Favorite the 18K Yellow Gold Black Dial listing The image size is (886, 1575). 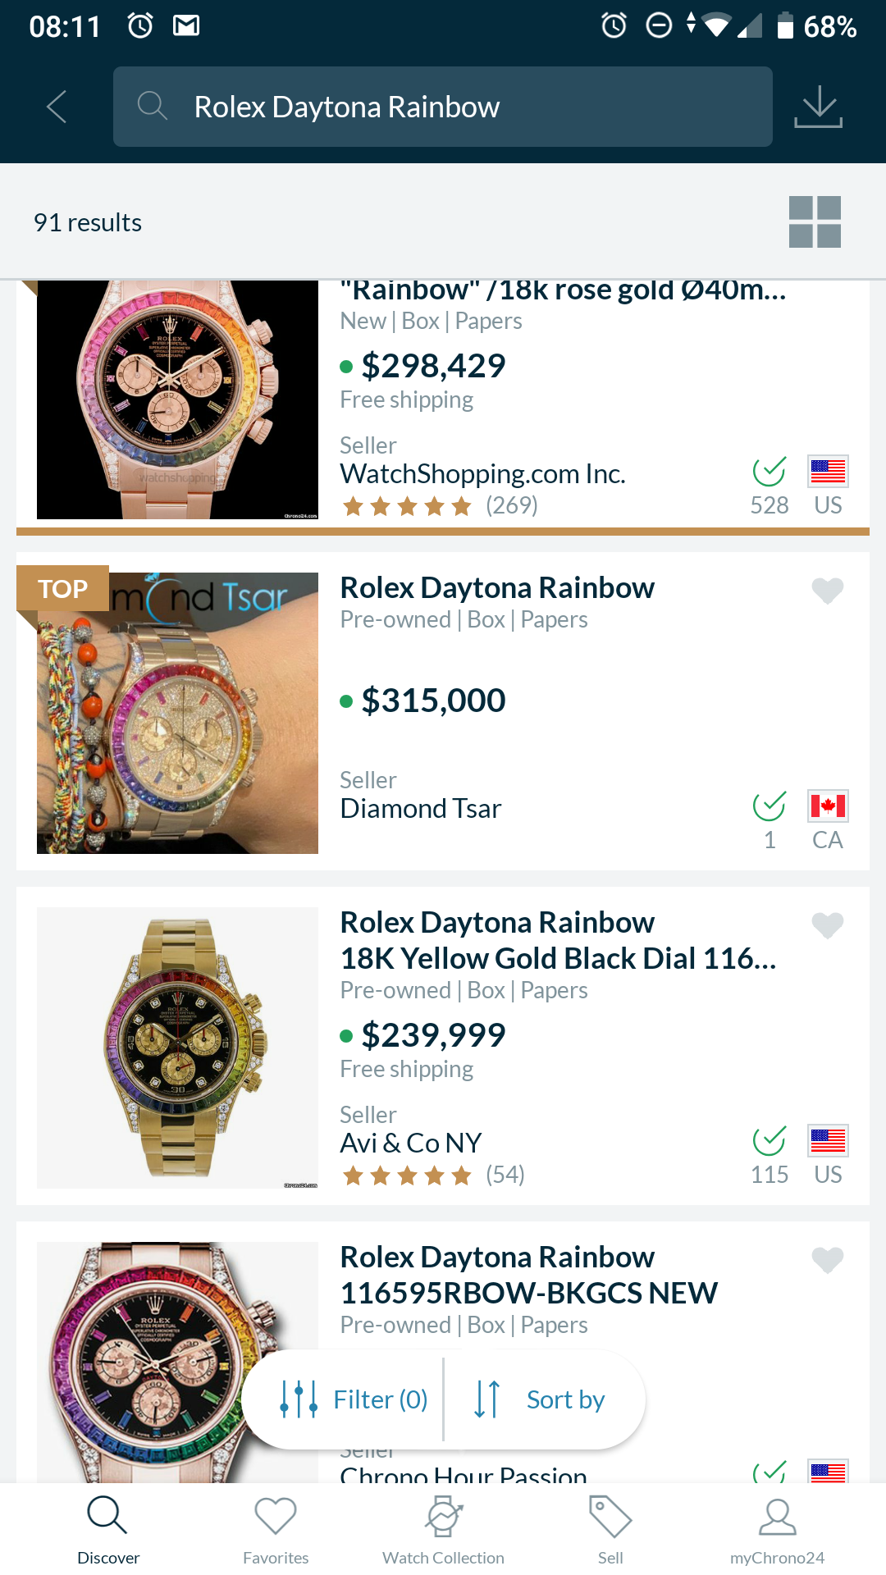click(827, 925)
